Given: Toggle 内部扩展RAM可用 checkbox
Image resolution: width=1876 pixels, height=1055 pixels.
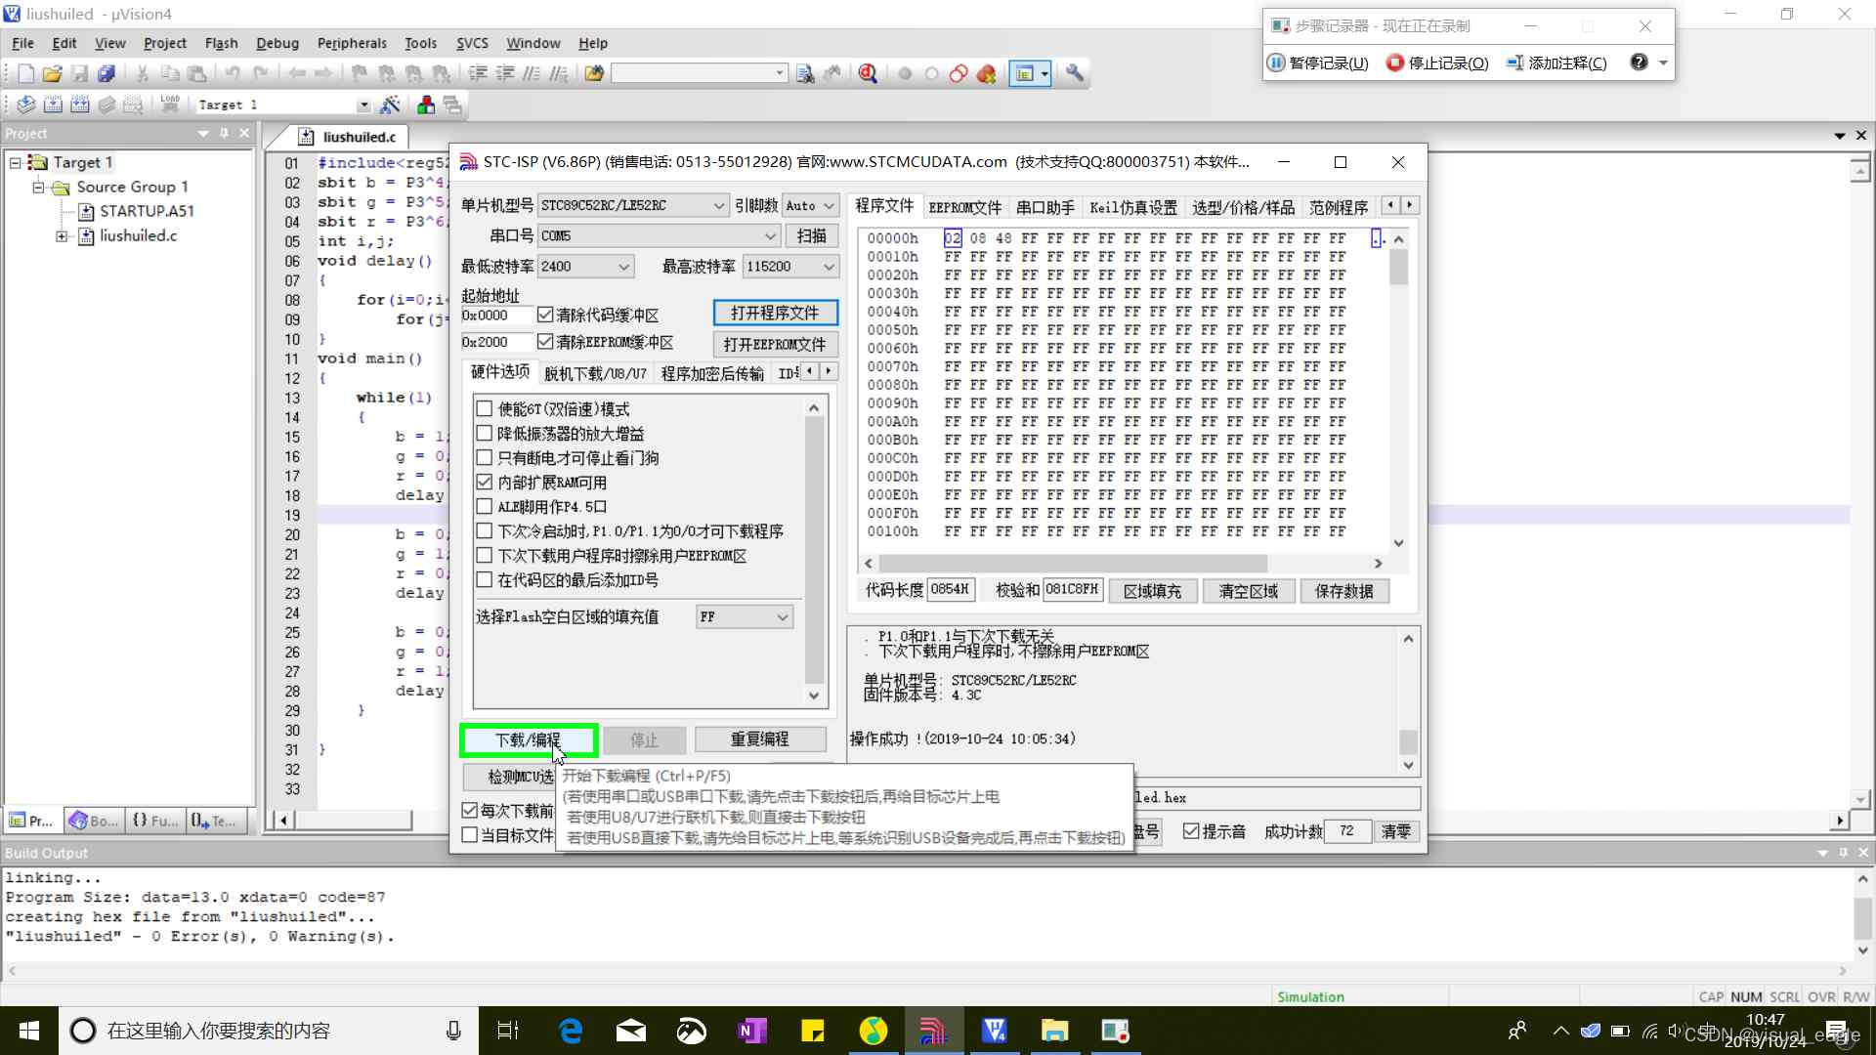Looking at the screenshot, I should click(x=485, y=482).
